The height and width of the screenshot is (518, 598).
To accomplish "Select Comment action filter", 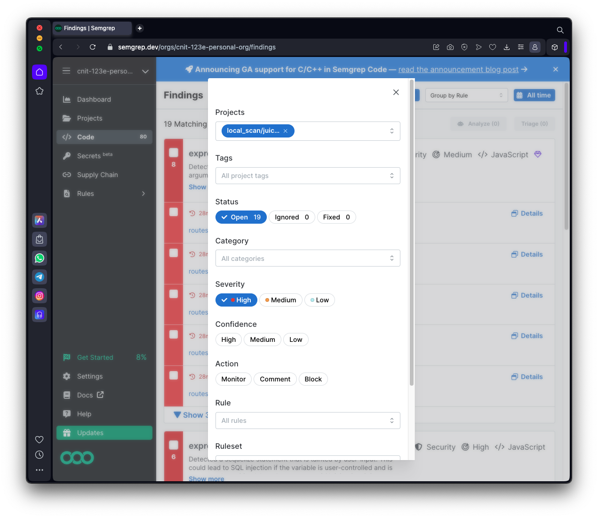I will [x=275, y=379].
